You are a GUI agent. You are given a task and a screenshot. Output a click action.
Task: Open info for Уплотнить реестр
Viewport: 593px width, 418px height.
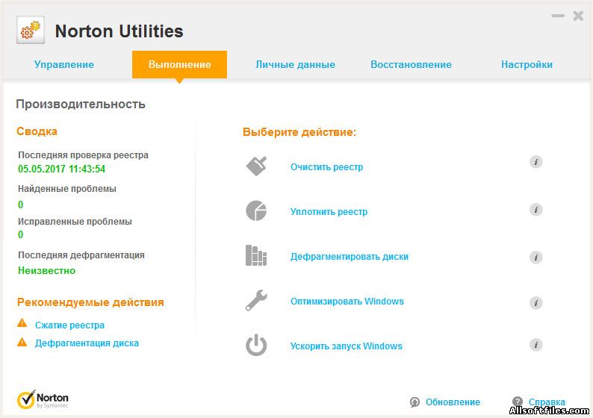click(x=535, y=210)
